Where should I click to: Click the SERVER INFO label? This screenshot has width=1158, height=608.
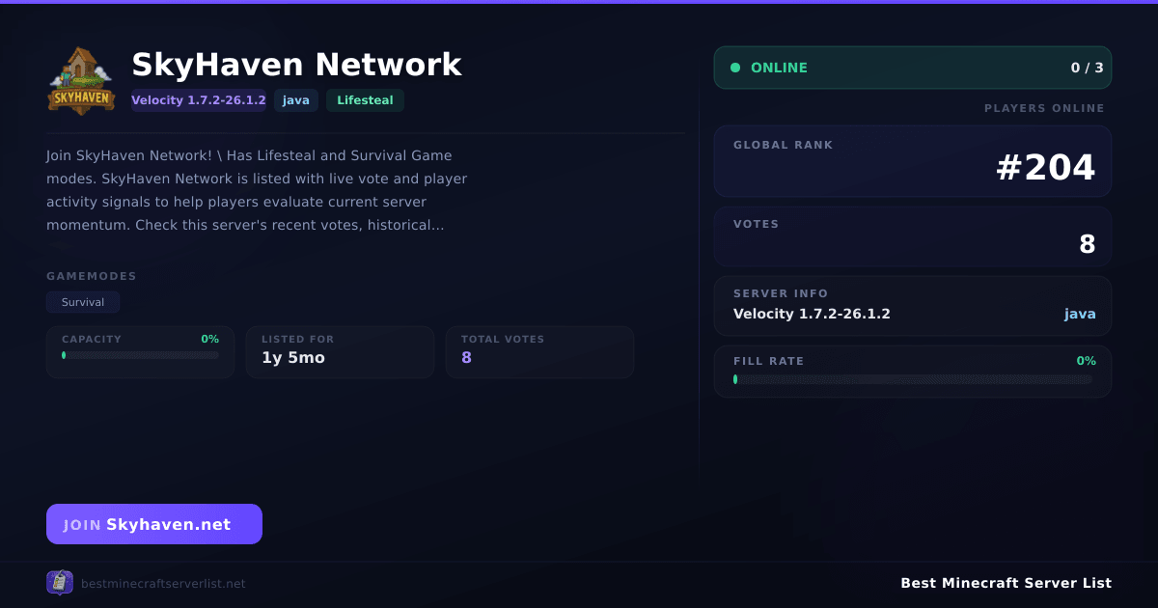tap(781, 293)
